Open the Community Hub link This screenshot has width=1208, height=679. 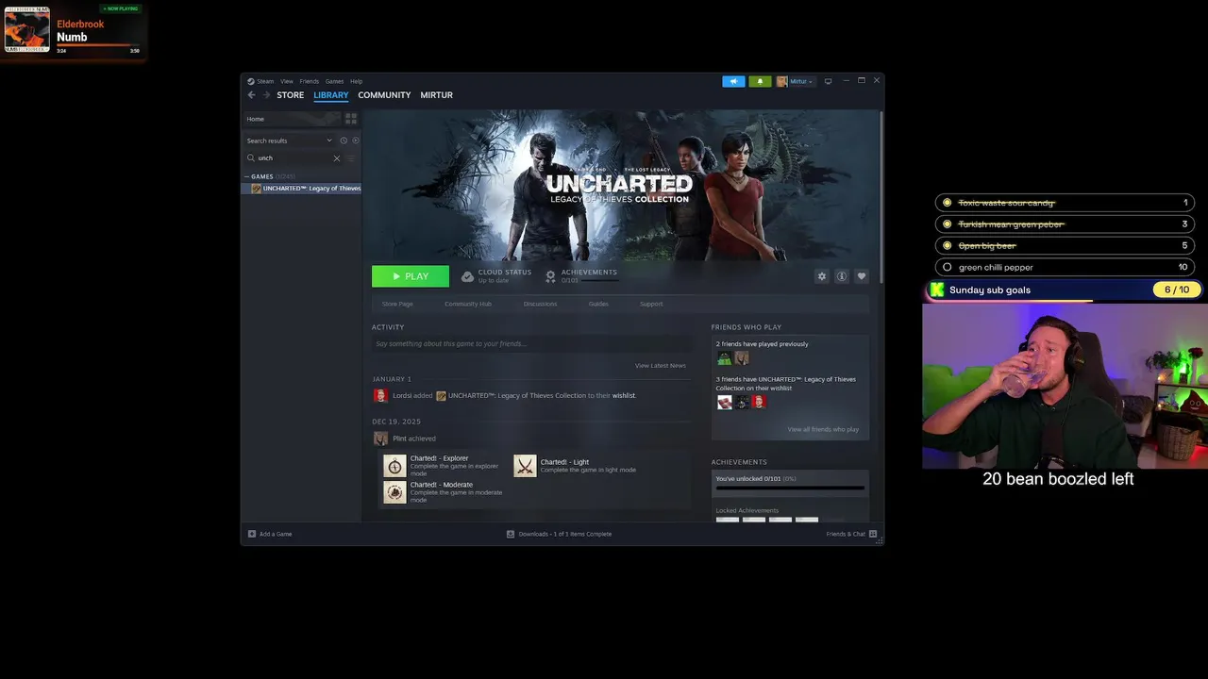[x=468, y=304]
